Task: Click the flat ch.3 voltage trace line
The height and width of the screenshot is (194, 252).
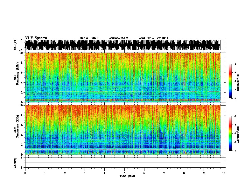Action: click(122, 163)
